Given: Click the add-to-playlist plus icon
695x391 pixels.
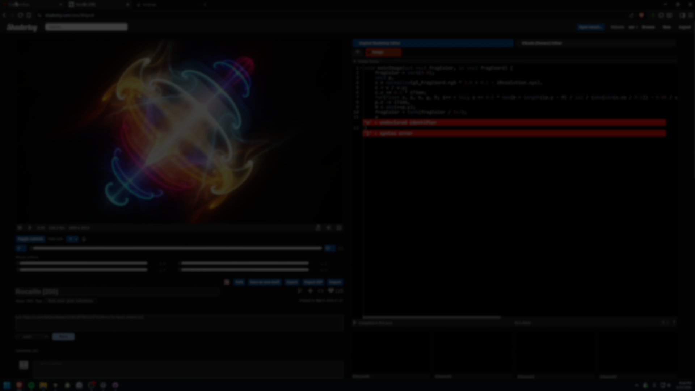Looking at the screenshot, I should click(x=310, y=291).
